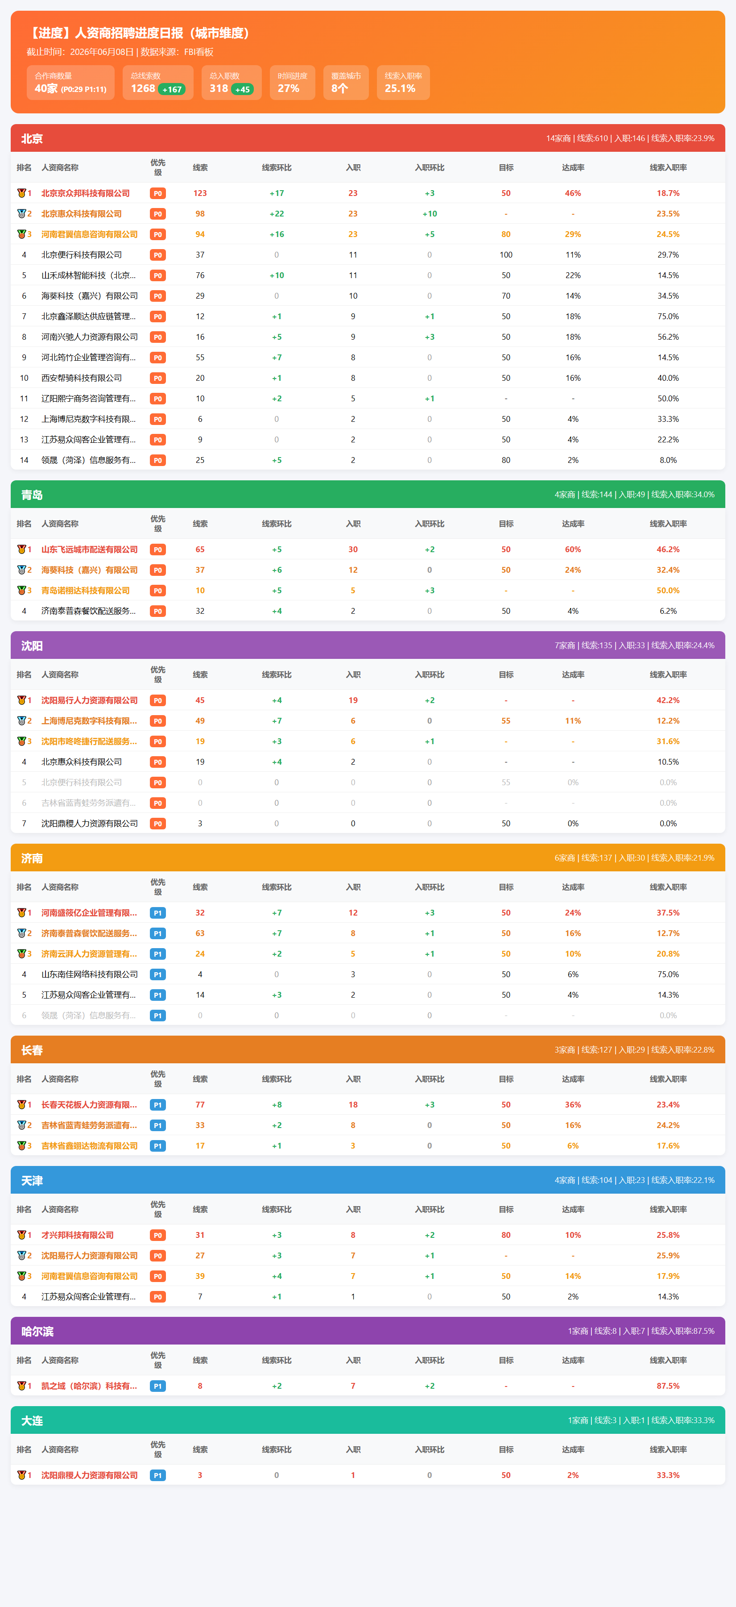
Task: Click bronze medal icon beside 济南云湃人力资源管理
Action: [x=21, y=954]
